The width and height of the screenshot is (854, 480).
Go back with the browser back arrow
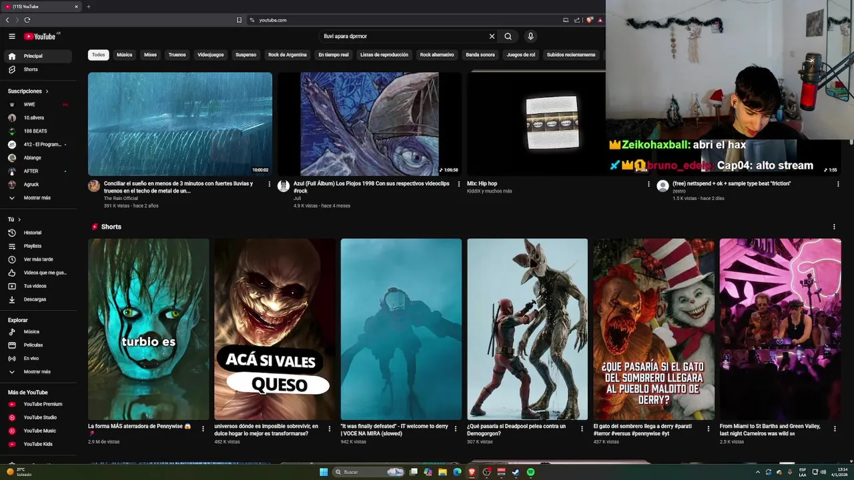tap(7, 20)
